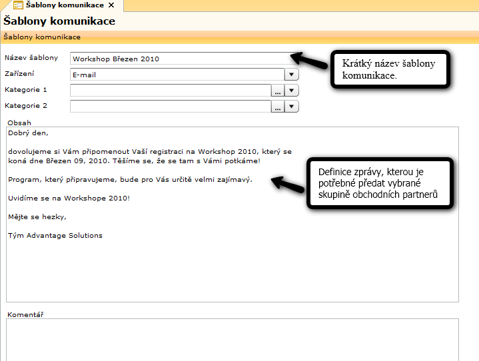Screen dimensions: 479x361
Task: Click into the Kategorie 2 text field
Action: 170,107
